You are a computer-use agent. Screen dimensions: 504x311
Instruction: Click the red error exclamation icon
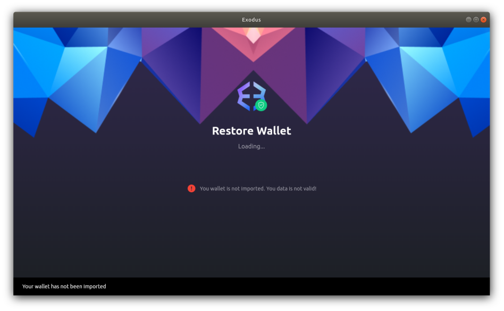[191, 188]
